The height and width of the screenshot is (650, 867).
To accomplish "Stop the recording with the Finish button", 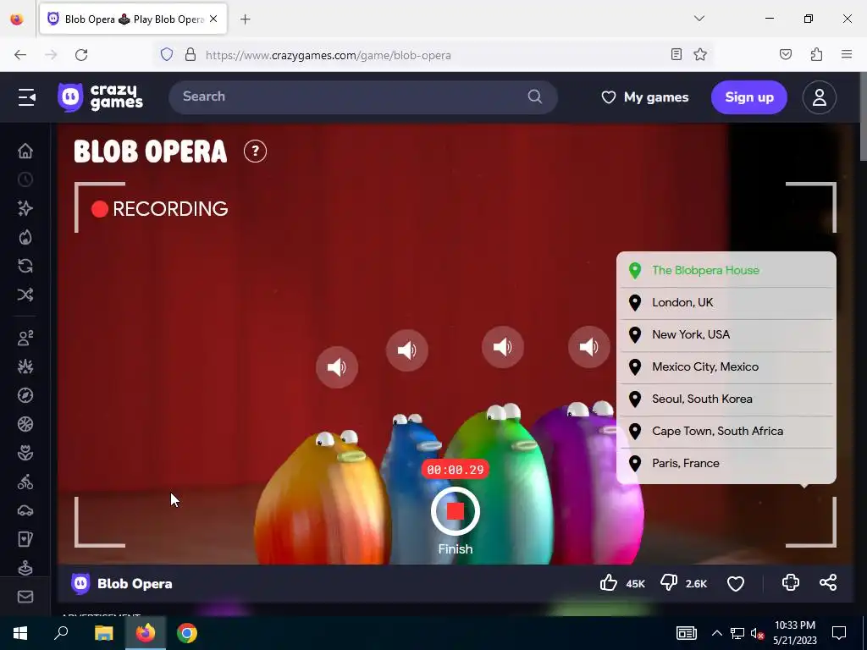I will [x=455, y=511].
